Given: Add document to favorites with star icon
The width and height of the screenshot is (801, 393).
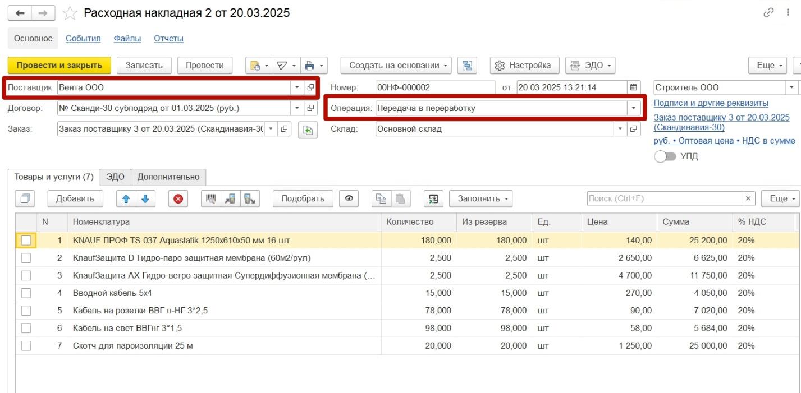Looking at the screenshot, I should click(x=70, y=13).
